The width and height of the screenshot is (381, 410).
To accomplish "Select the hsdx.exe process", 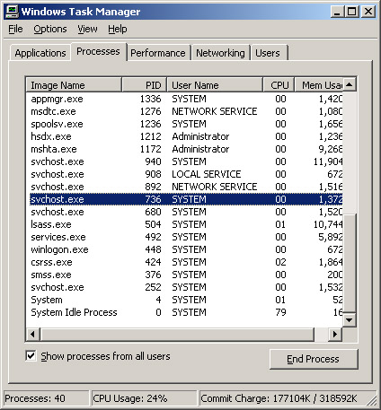I will pyautogui.click(x=186, y=136).
